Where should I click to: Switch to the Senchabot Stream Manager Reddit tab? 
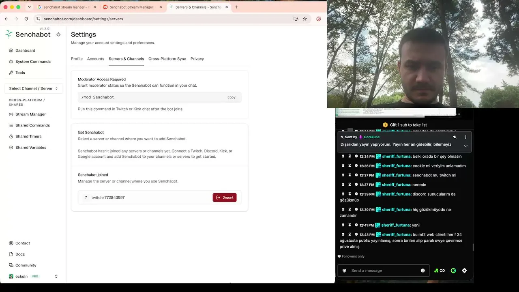133,7
